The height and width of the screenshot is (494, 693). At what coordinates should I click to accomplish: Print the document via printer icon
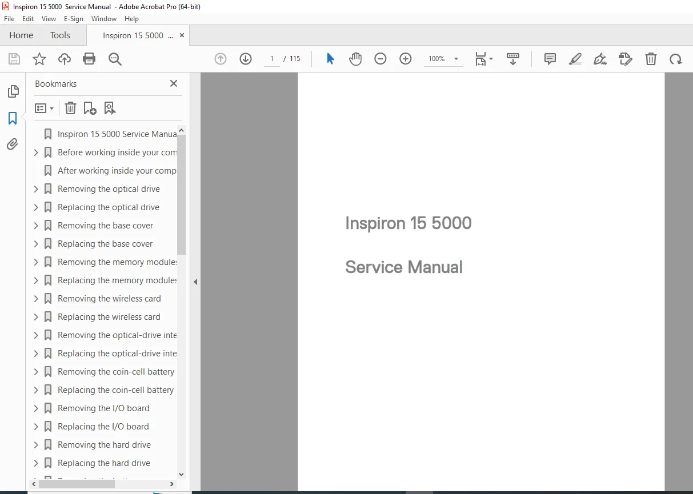pos(89,59)
